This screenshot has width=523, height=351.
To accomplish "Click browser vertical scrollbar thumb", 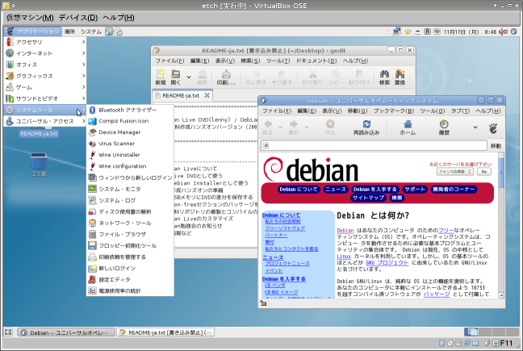I will (501, 173).
